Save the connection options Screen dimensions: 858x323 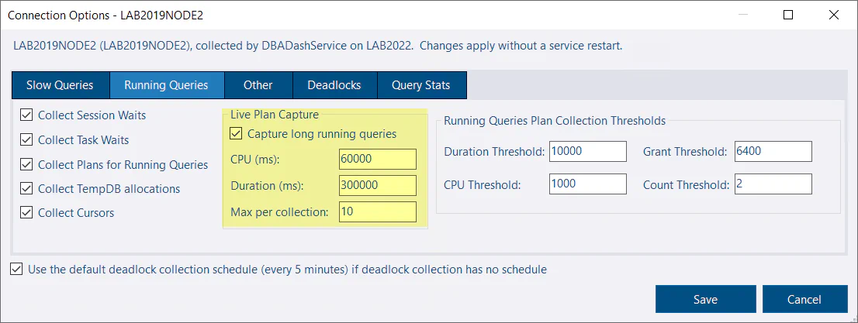click(x=705, y=300)
